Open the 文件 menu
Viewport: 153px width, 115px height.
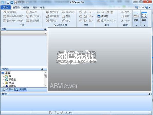6,7
